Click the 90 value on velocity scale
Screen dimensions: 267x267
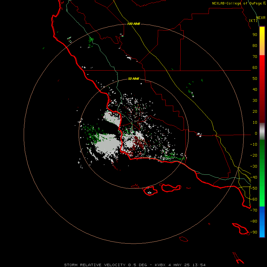click(x=255, y=35)
